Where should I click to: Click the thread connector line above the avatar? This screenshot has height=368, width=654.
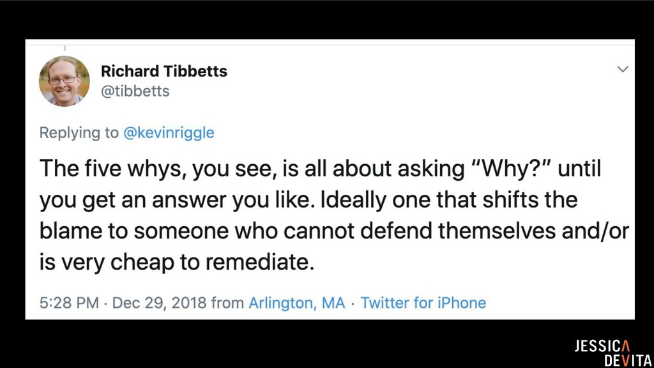pos(65,47)
